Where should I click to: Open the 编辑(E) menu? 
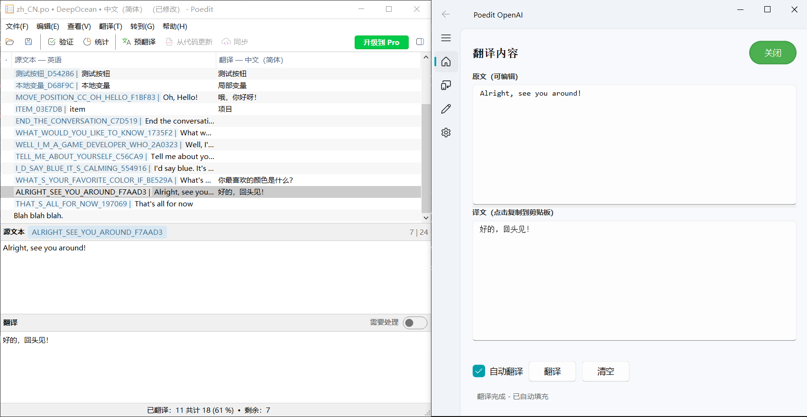click(x=48, y=27)
